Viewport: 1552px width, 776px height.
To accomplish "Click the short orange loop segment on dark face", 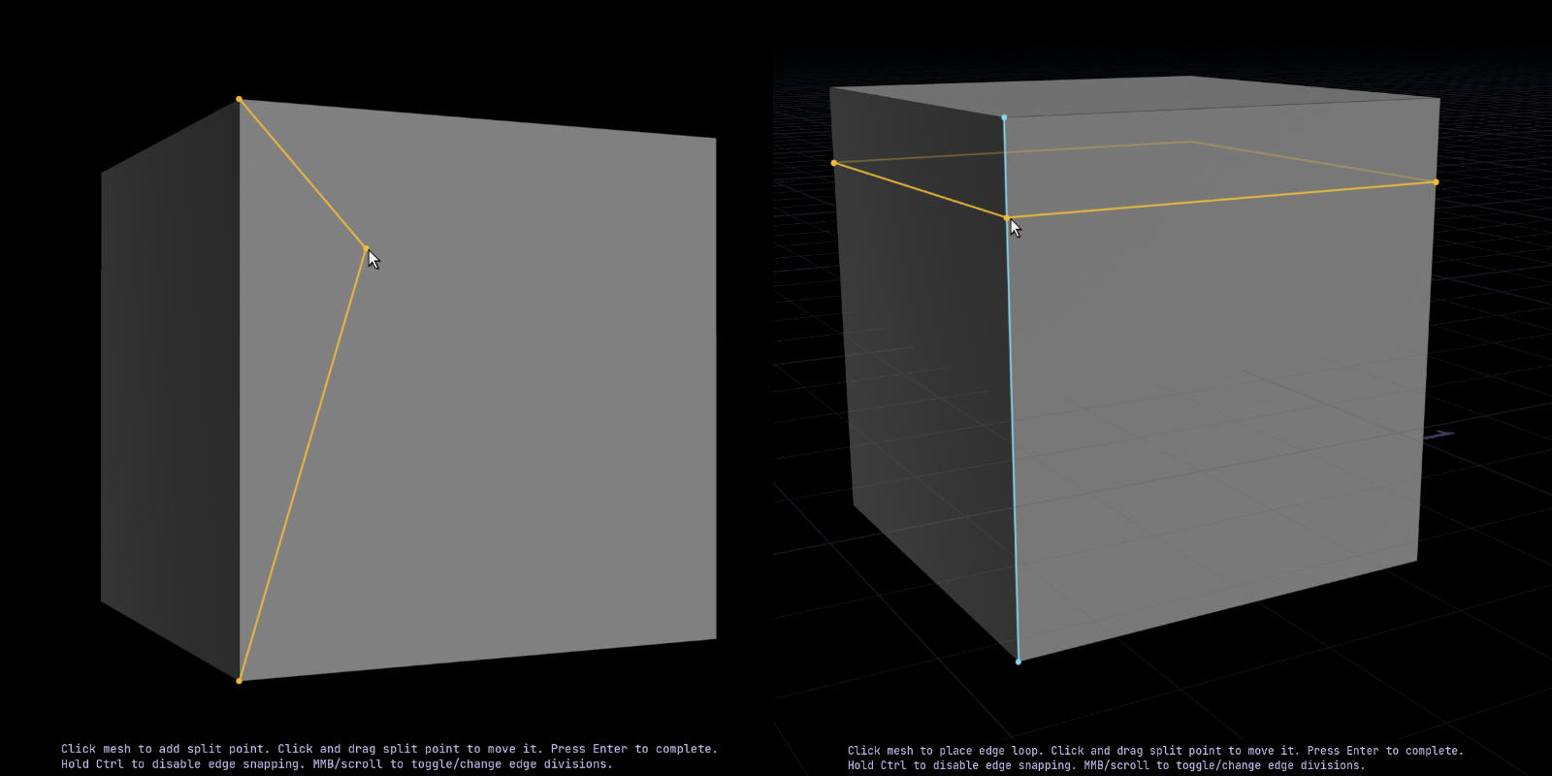I will 920,190.
